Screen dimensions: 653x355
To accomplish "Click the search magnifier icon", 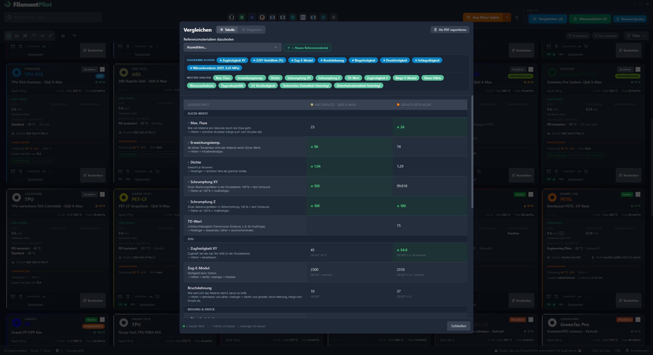I will tap(9, 17).
